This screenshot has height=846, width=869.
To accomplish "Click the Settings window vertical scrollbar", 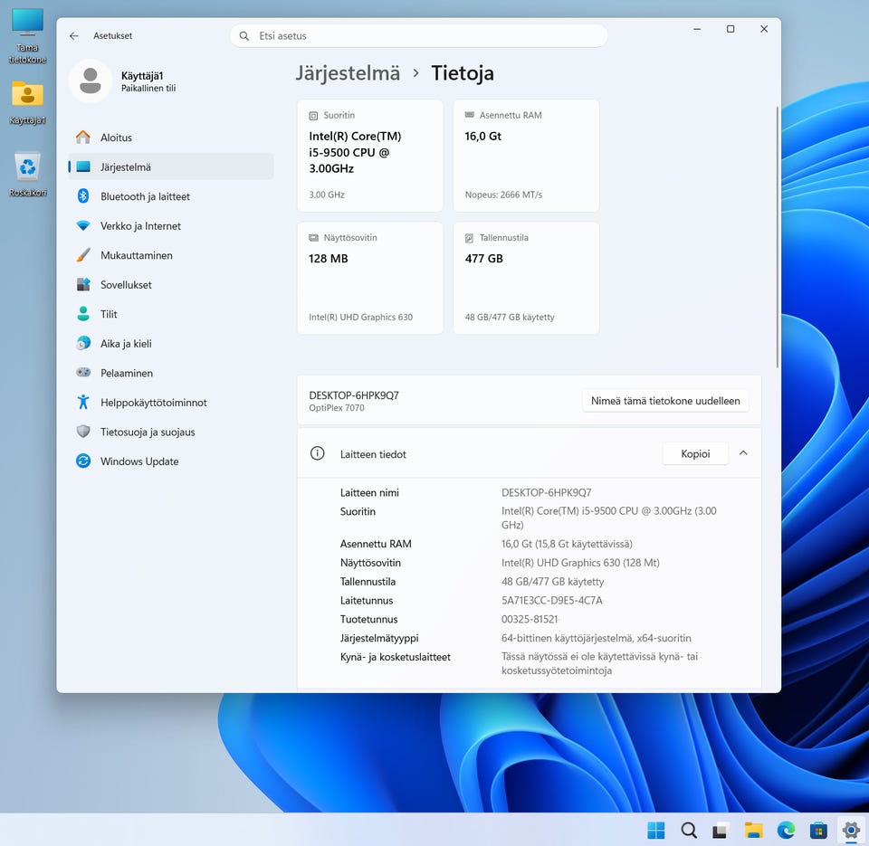I will coord(777,237).
